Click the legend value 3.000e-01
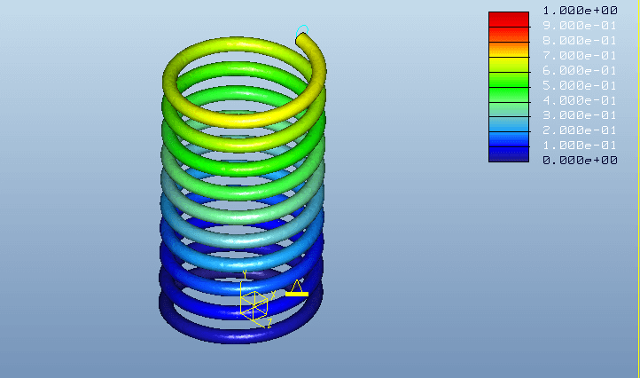This screenshot has width=640, height=378. click(x=580, y=115)
